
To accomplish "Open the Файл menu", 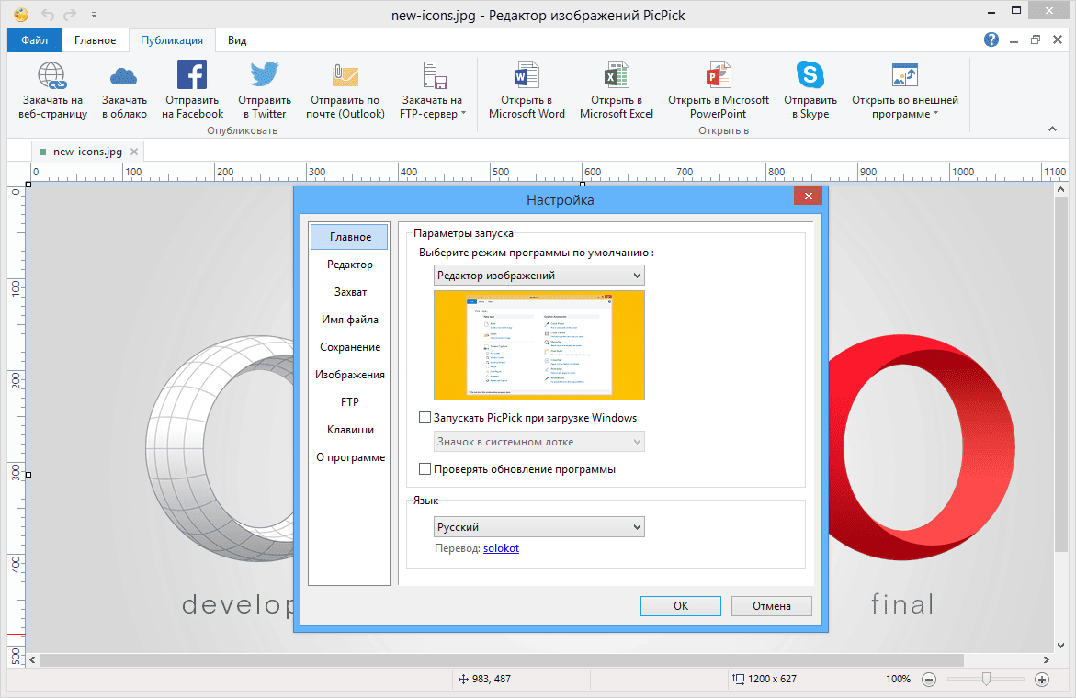I will pos(34,40).
